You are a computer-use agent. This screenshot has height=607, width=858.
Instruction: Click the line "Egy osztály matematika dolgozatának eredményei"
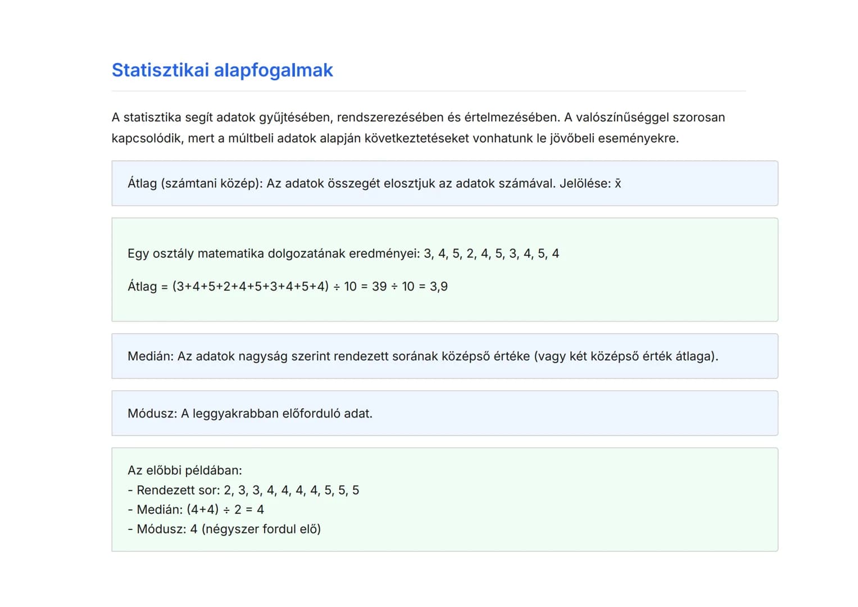(x=273, y=253)
